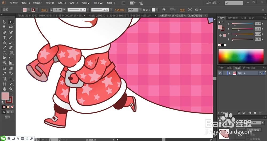267x141 pixels.
Task: Open the 效果(C) menu
Action: coord(74,3)
